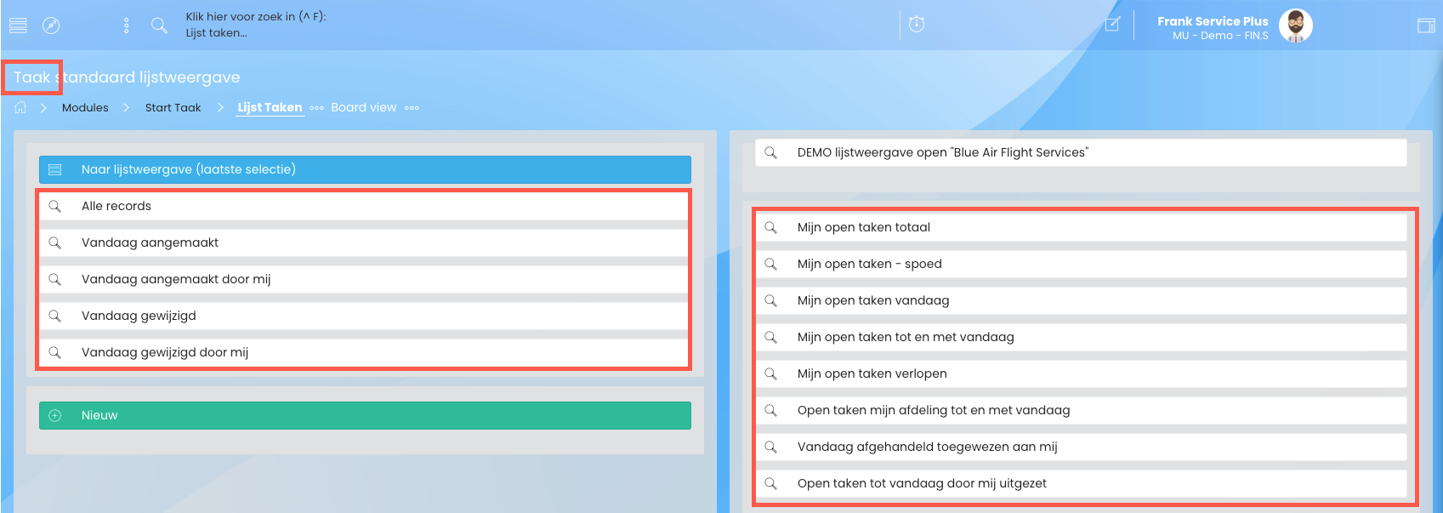Switch to Board view tab

364,107
